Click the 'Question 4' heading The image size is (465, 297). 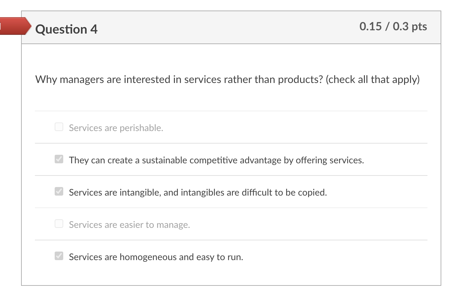point(66,29)
